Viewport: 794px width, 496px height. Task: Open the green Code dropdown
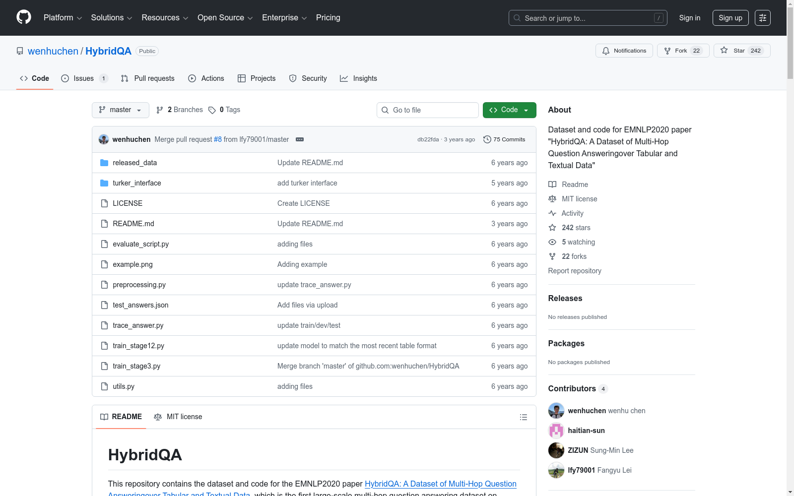pyautogui.click(x=510, y=110)
